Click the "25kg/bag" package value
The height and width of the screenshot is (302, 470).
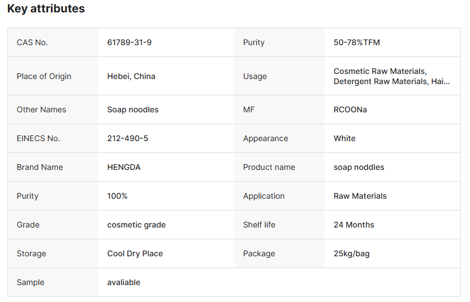tap(352, 253)
